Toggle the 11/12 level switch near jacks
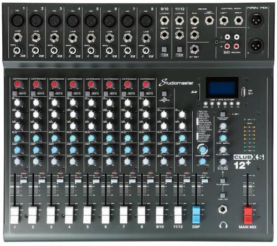The height and width of the screenshot is (246, 277). (179, 49)
